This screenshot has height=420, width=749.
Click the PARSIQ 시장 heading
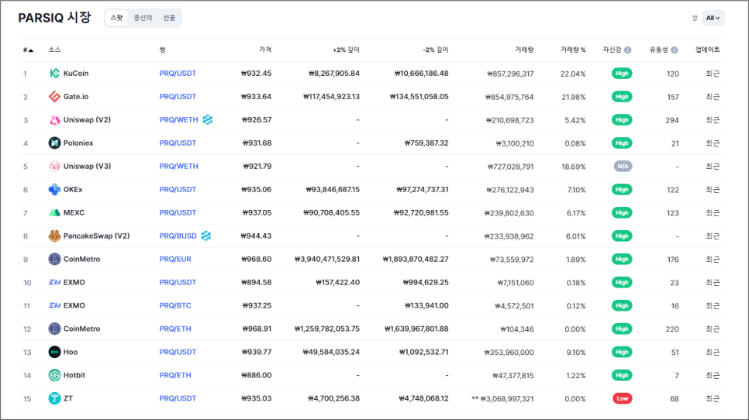coord(54,18)
